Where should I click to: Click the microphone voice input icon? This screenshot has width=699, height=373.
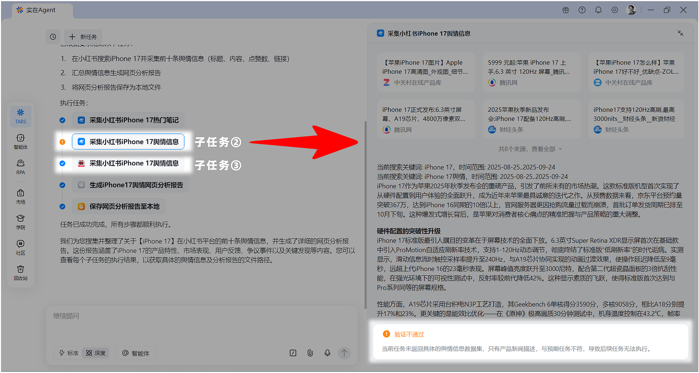[327, 353]
